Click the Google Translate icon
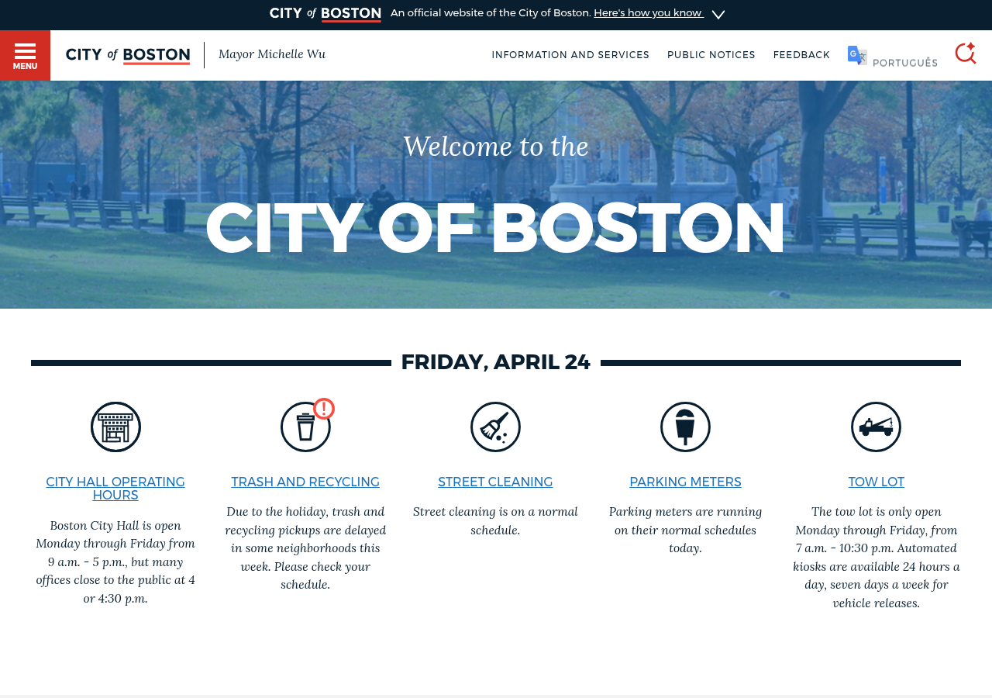This screenshot has width=992, height=698. (856, 53)
